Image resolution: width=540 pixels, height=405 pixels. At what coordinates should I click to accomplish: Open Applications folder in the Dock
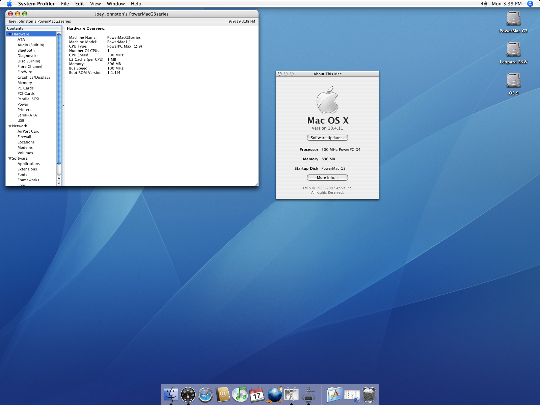click(334, 394)
